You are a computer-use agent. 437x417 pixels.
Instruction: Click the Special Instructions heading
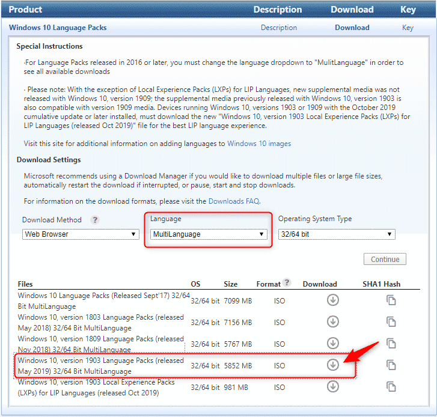[x=49, y=46]
